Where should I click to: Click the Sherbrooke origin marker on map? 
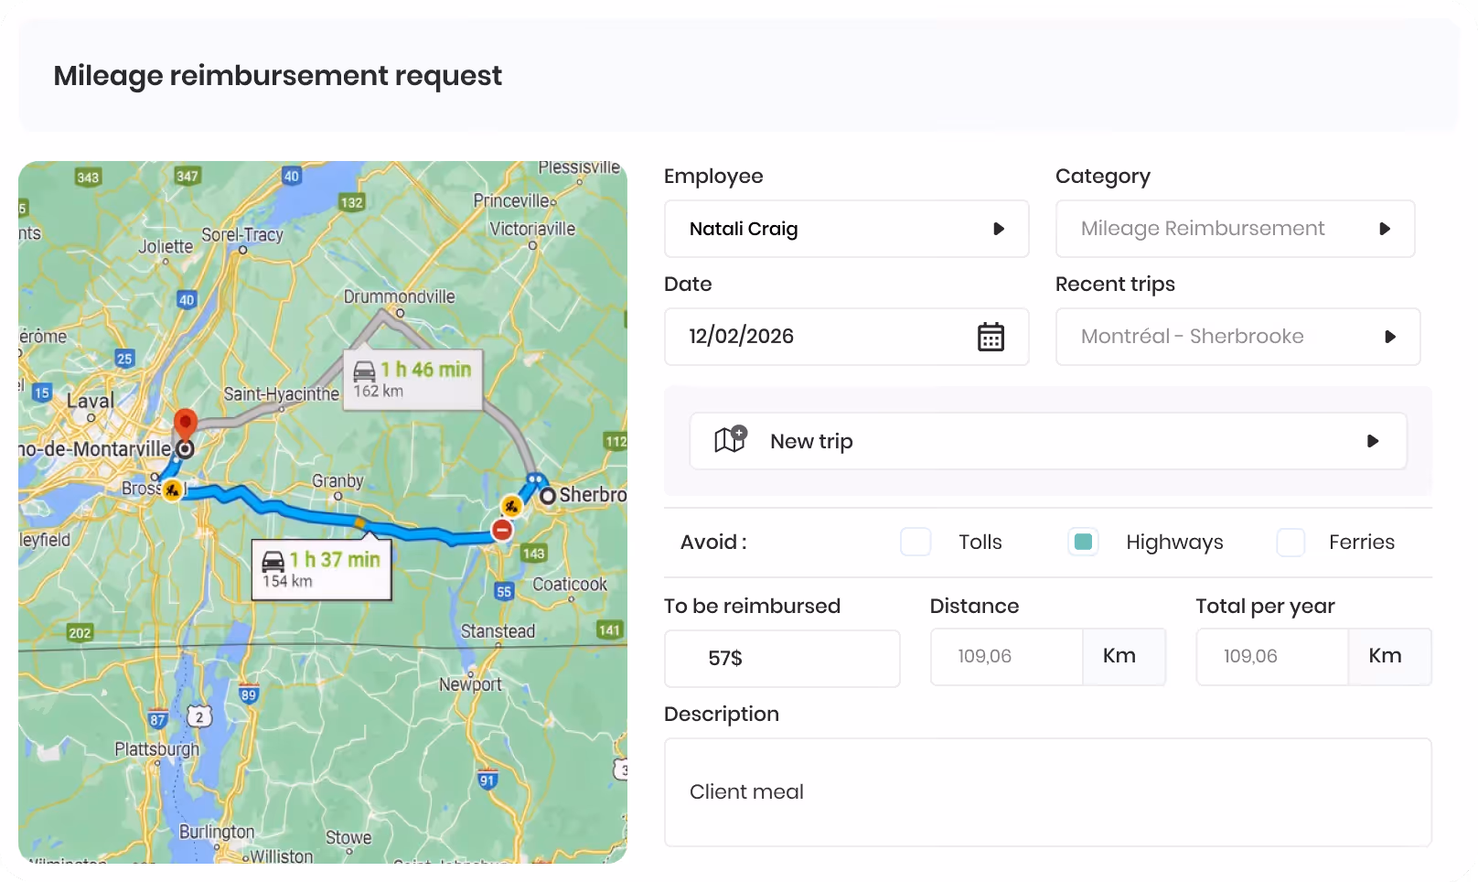point(548,496)
